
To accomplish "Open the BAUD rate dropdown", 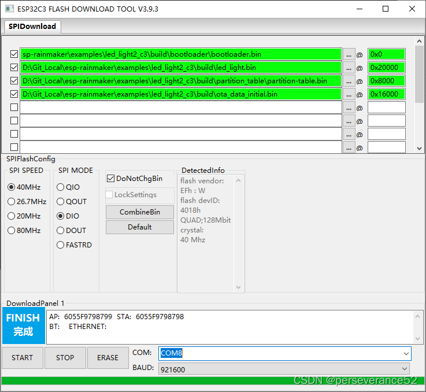I will coord(404,369).
